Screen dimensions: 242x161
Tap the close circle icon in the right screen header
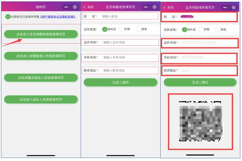(x=234, y=7)
